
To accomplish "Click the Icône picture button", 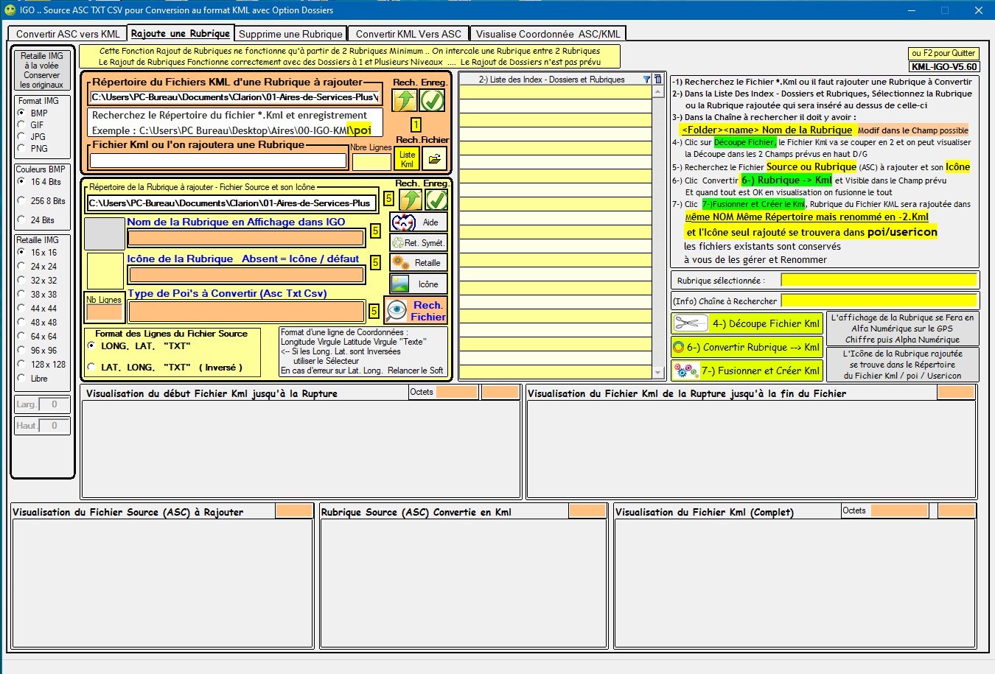I will [419, 284].
